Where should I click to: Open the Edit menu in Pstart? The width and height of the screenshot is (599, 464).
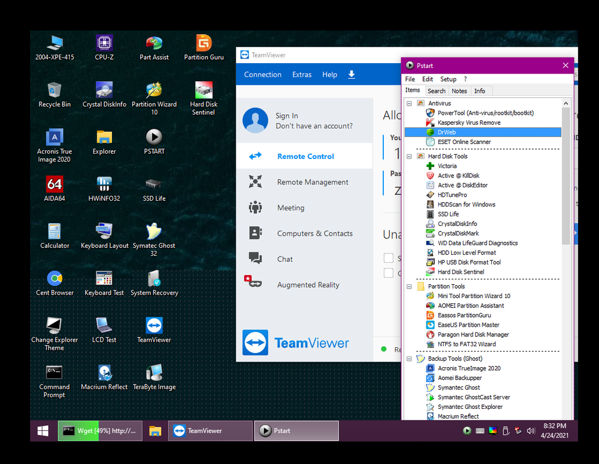click(x=427, y=79)
